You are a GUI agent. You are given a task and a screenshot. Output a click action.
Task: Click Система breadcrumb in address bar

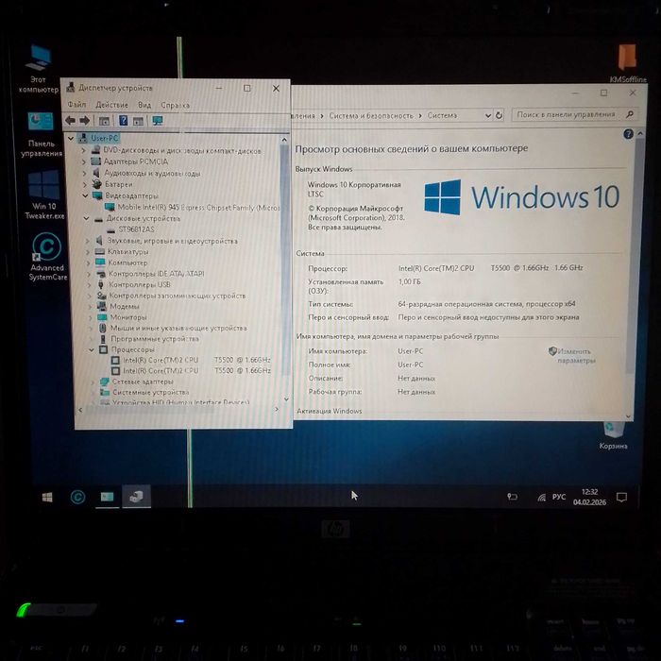pos(442,115)
